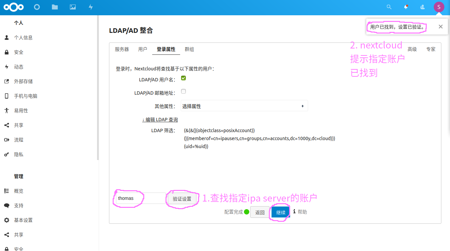Enable the LDAP/AD 邮箱地址 checkbox
Image resolution: width=450 pixels, height=251 pixels.
click(x=183, y=91)
